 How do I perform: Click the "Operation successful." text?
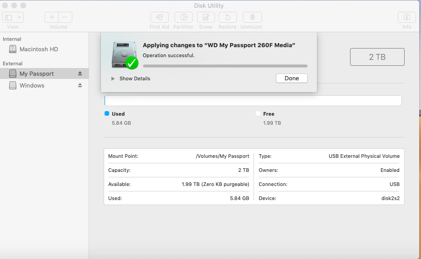(x=169, y=55)
